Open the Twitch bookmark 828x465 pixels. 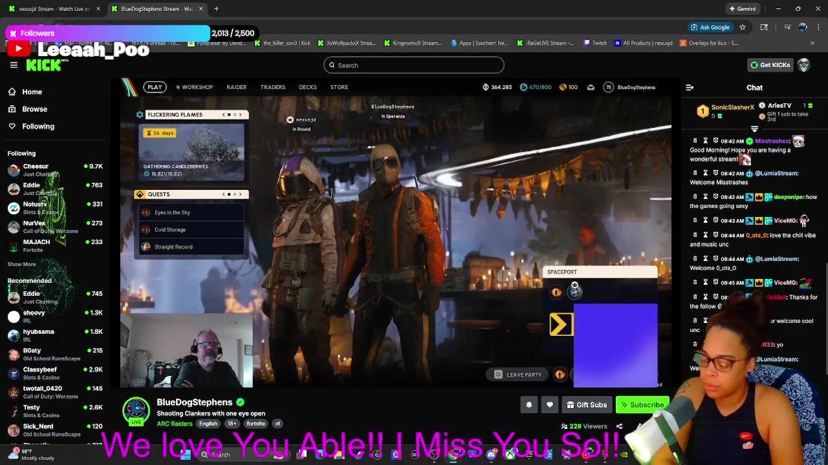(595, 43)
